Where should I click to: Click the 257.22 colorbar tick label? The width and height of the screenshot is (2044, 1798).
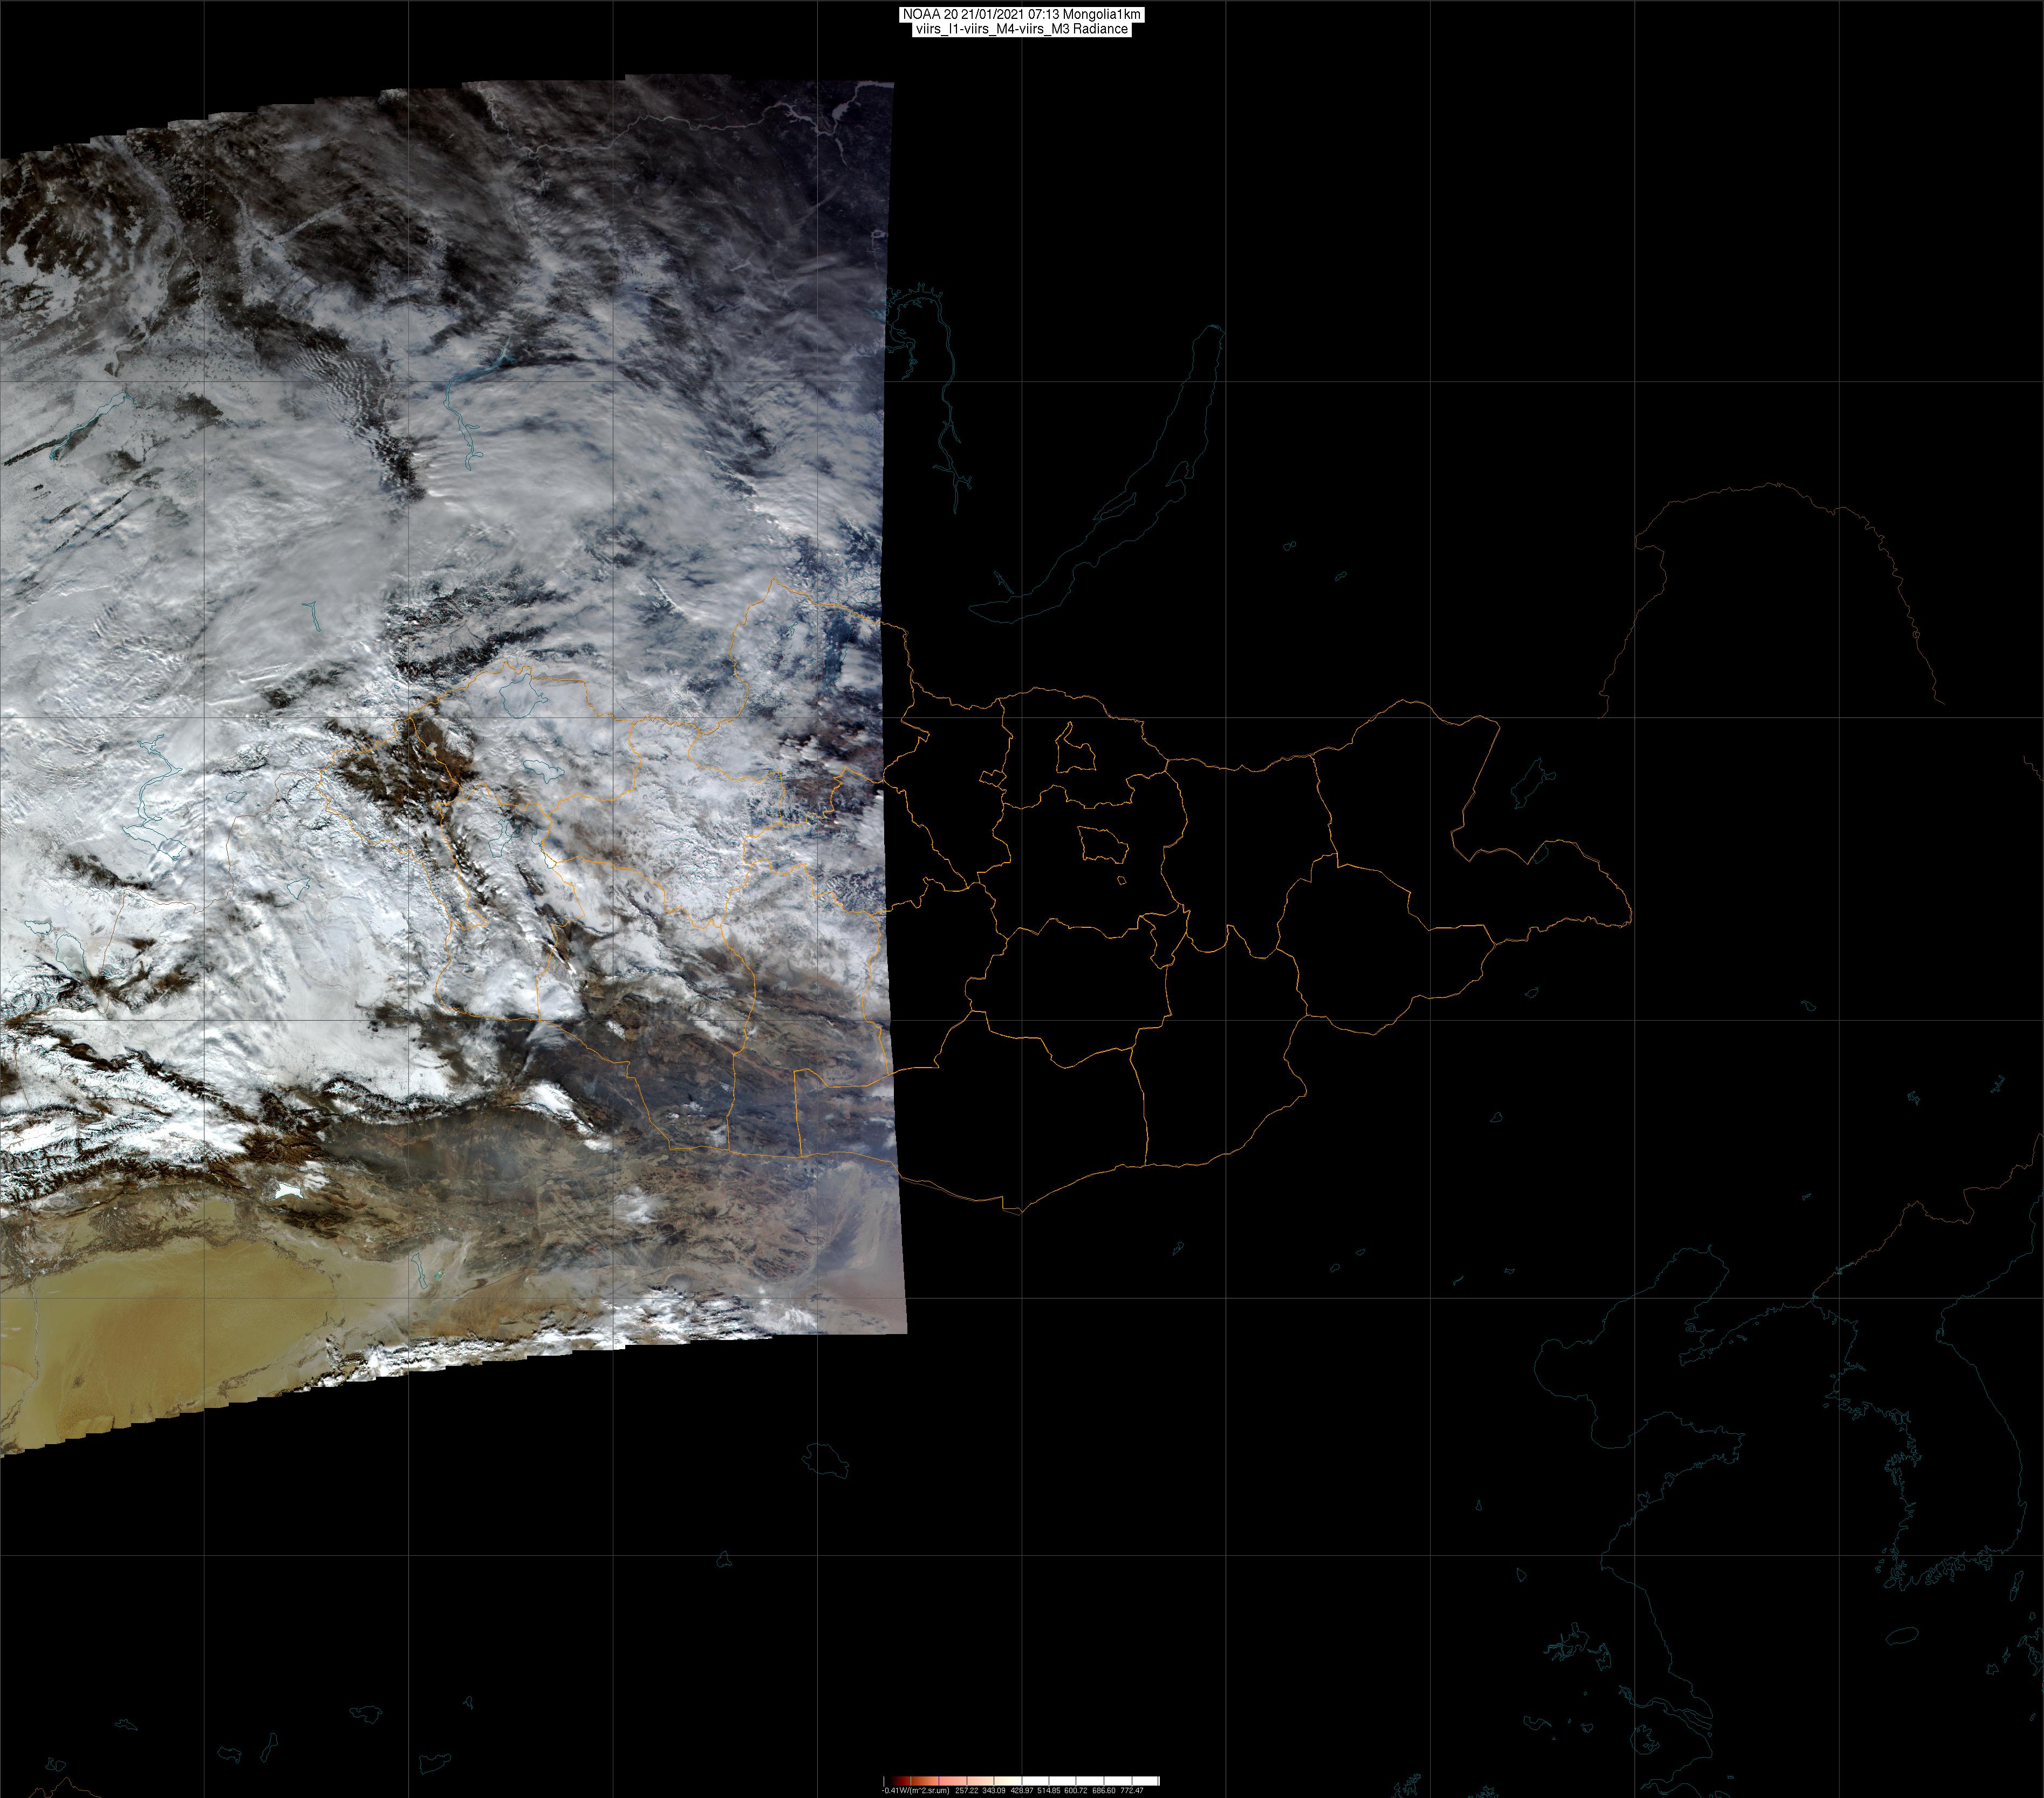pyautogui.click(x=967, y=1791)
